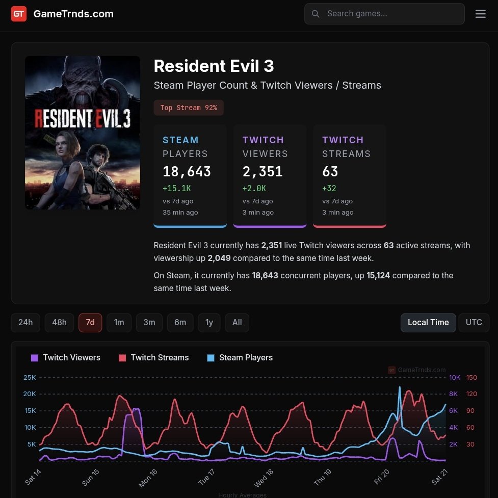This screenshot has width=498, height=498.
Task: Click the Top Stream 92% badge
Action: tap(189, 108)
